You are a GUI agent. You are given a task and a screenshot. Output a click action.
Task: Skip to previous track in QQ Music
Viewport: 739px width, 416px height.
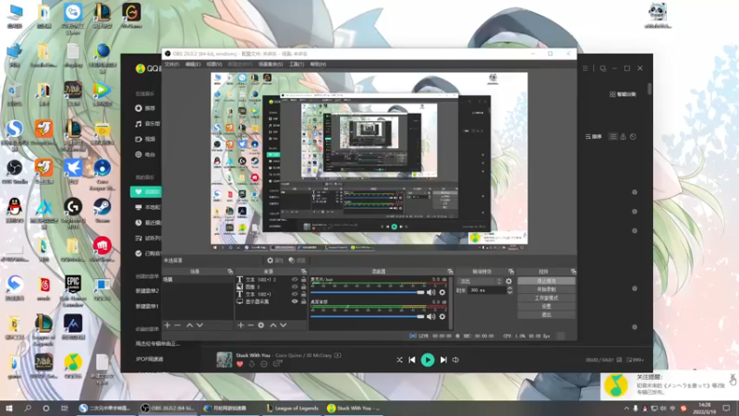pos(412,360)
